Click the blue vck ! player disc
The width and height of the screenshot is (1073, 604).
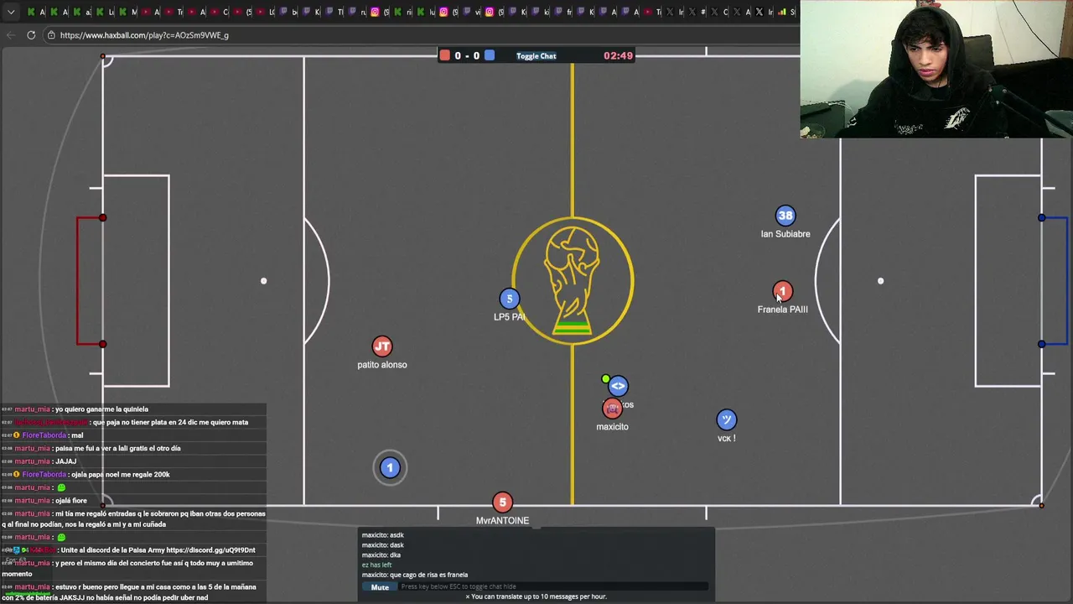[x=726, y=419]
